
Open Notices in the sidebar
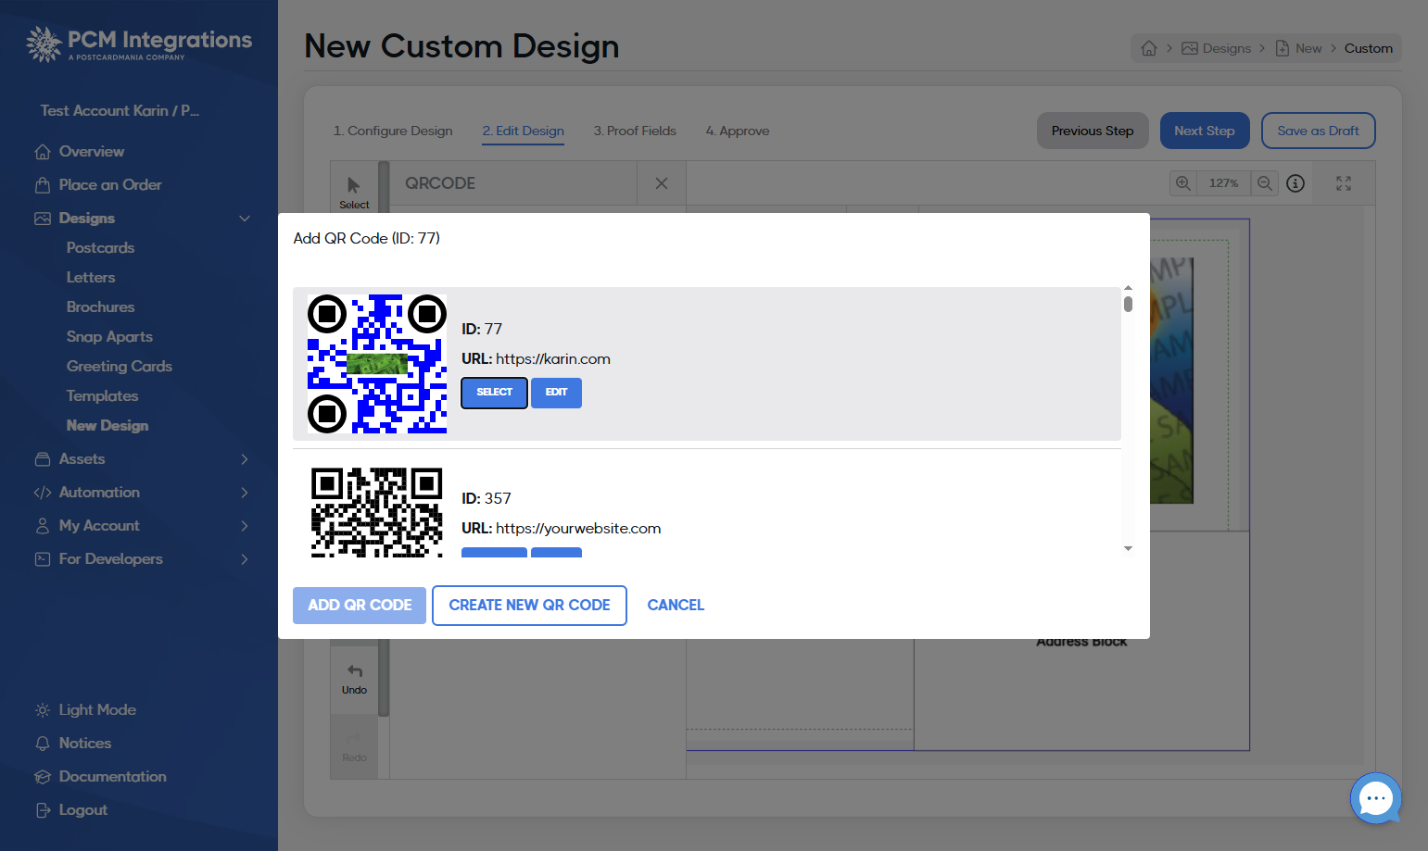(x=85, y=744)
